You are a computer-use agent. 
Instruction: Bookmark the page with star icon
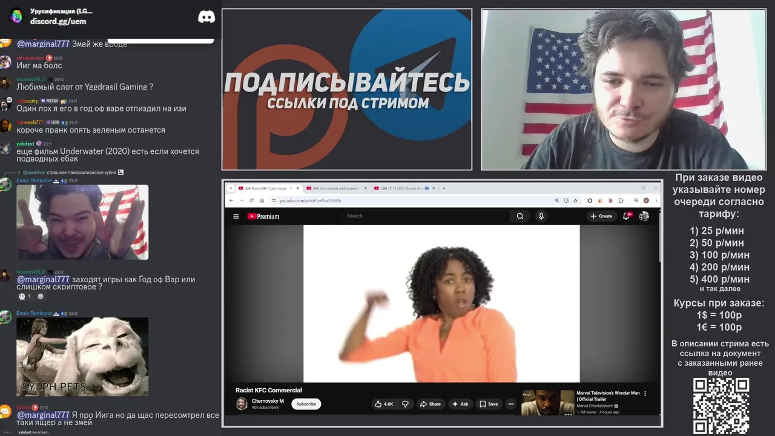[x=576, y=200]
